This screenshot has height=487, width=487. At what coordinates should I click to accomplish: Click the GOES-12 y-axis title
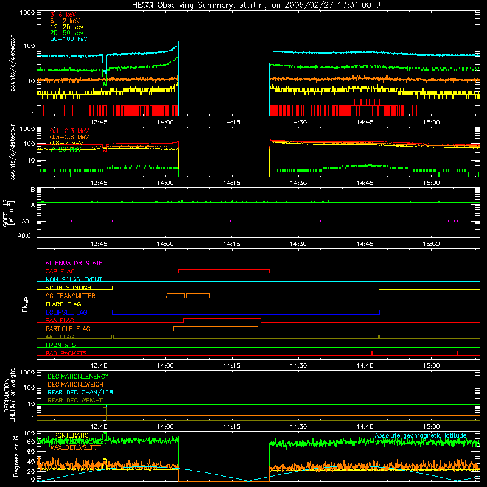pyautogui.click(x=9, y=212)
